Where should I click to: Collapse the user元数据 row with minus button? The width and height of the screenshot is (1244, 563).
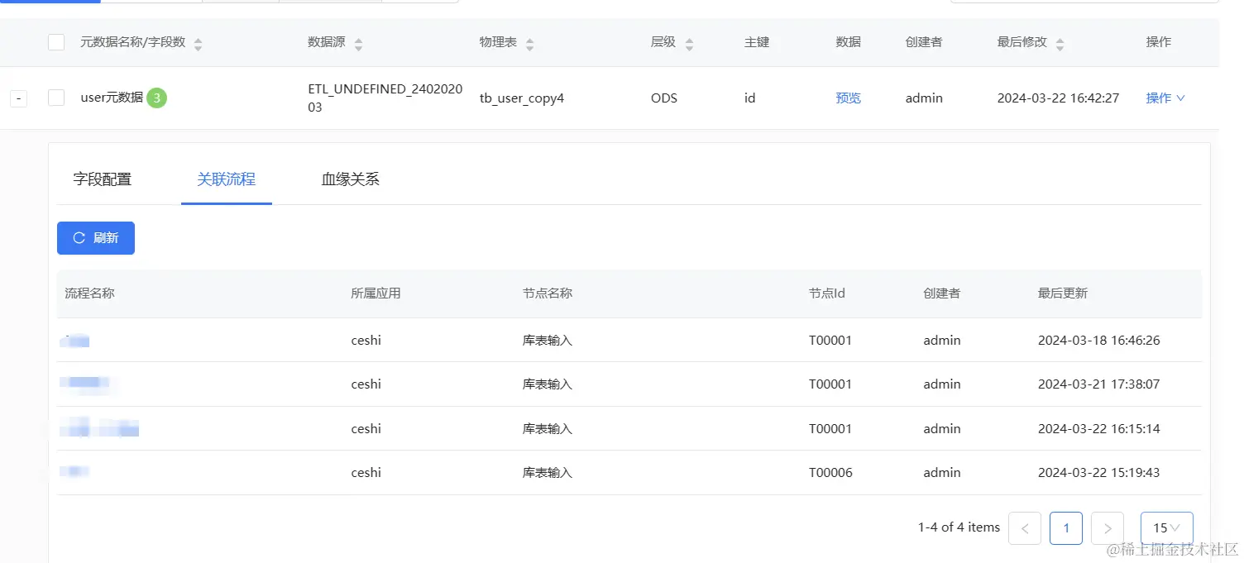tap(18, 98)
